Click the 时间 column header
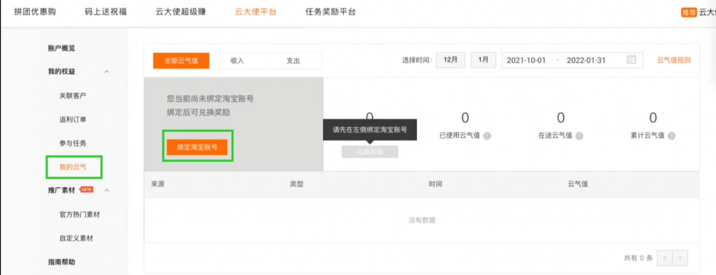 (x=436, y=184)
